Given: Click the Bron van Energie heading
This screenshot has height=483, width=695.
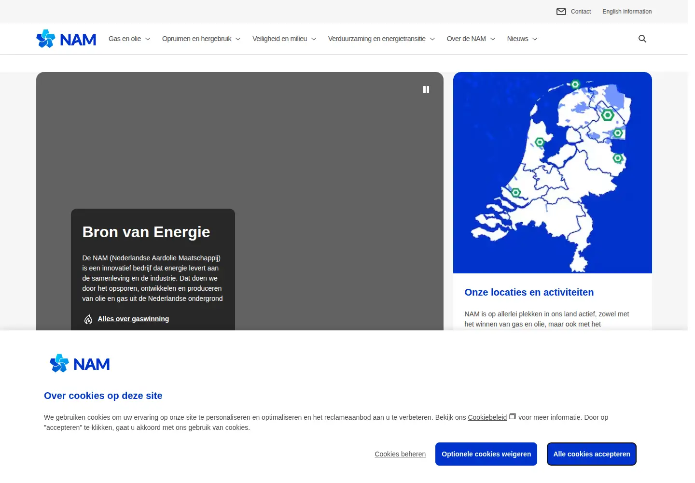Looking at the screenshot, I should coord(146,232).
